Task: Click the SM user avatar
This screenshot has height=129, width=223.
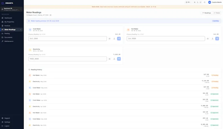Action: point(210,2)
